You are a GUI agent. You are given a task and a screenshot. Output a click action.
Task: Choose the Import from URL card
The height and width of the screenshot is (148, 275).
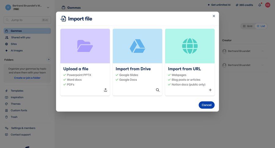pyautogui.click(x=190, y=62)
